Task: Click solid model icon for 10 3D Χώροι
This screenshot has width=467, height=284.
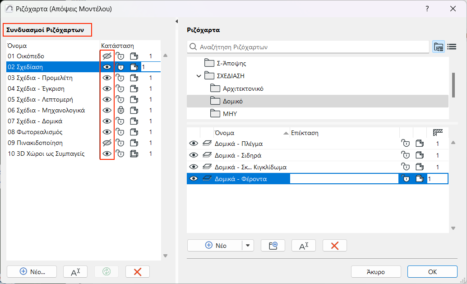Action: pos(134,154)
